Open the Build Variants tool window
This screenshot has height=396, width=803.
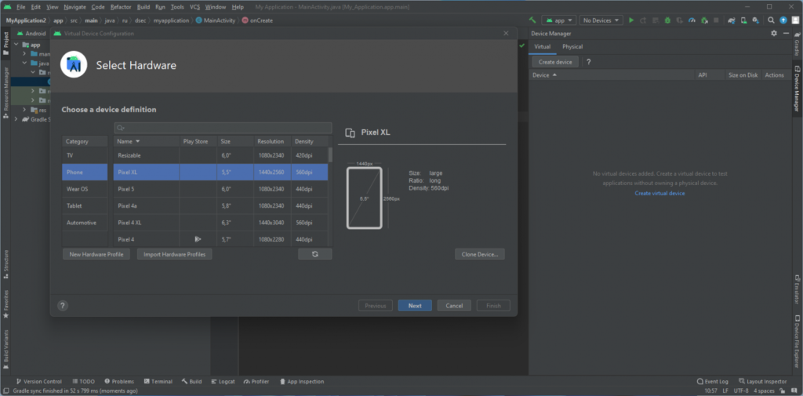pyautogui.click(x=5, y=349)
